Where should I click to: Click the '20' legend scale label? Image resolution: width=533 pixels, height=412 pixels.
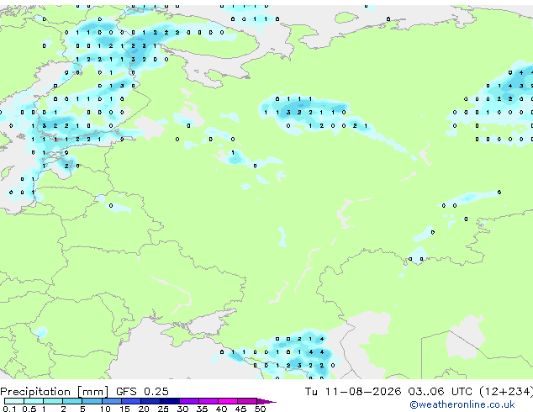(x=144, y=409)
